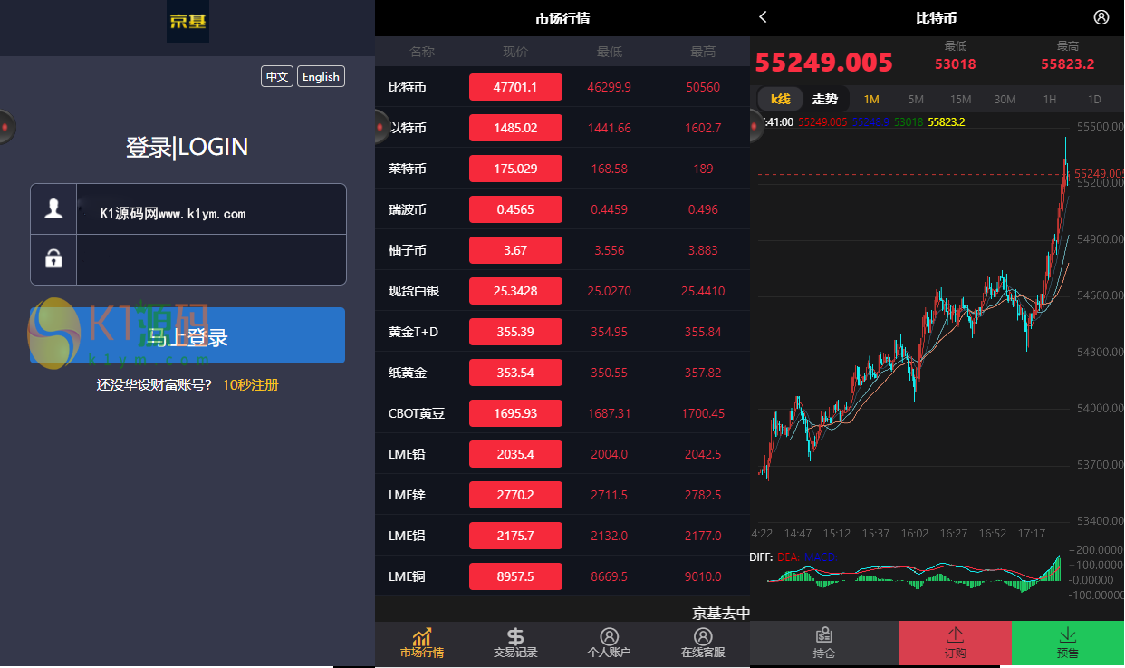Select the 5M timeframe
The height and width of the screenshot is (668, 1125).
tap(916, 99)
